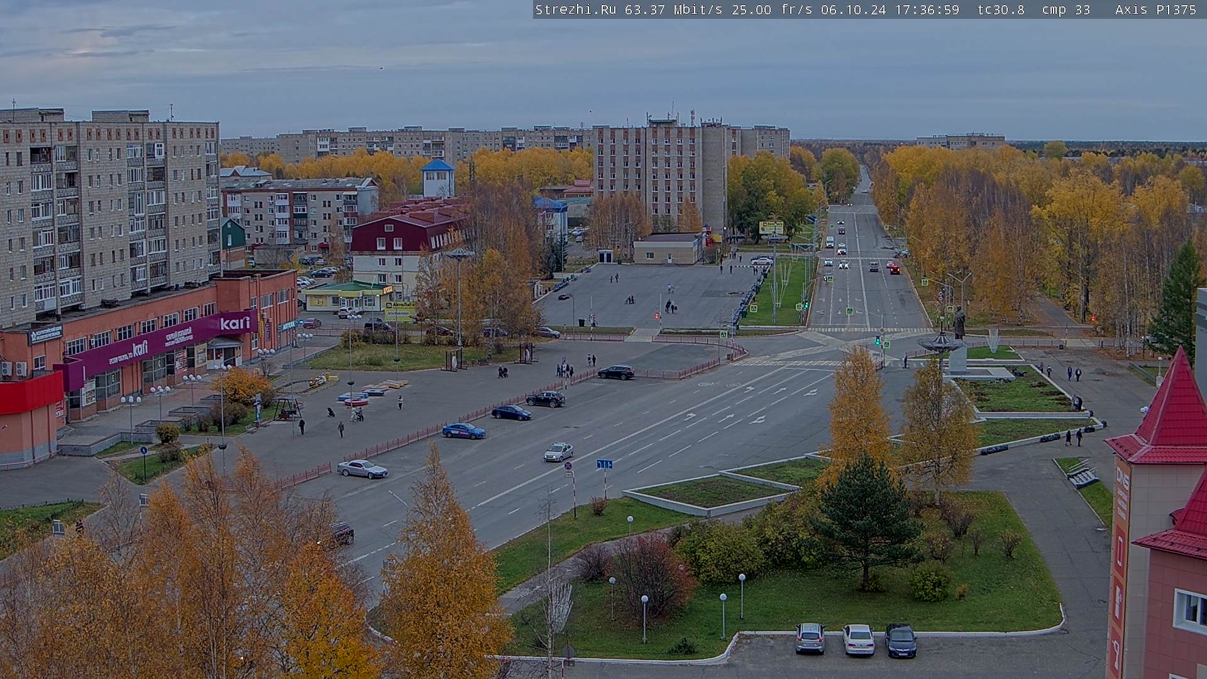The height and width of the screenshot is (679, 1207).
Task: Click the "06.10.24" date stamp
Action: 853,9
